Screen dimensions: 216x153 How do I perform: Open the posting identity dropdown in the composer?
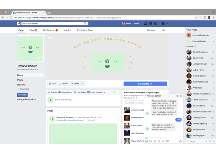[115, 92]
